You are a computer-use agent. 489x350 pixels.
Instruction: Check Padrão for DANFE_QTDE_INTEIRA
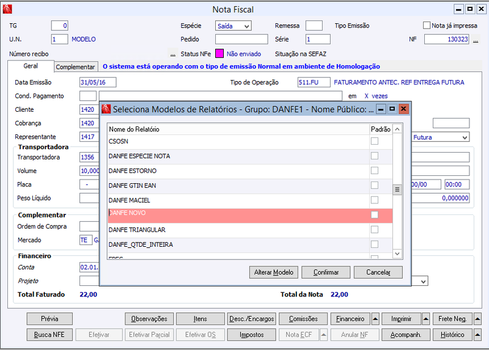coord(375,244)
